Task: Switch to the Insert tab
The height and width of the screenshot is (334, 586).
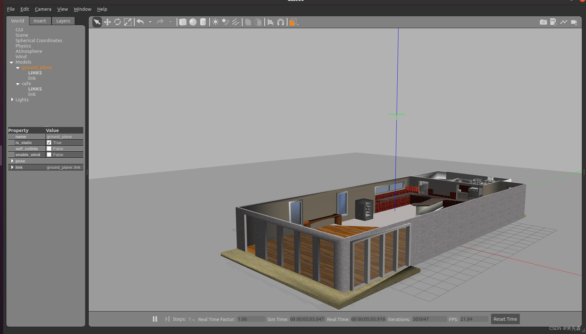Action: click(40, 21)
